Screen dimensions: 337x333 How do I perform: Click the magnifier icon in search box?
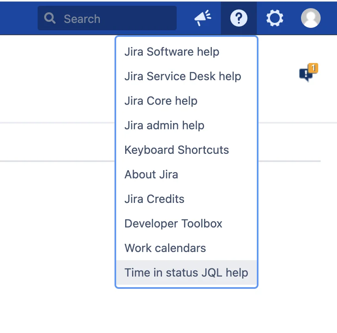point(50,18)
